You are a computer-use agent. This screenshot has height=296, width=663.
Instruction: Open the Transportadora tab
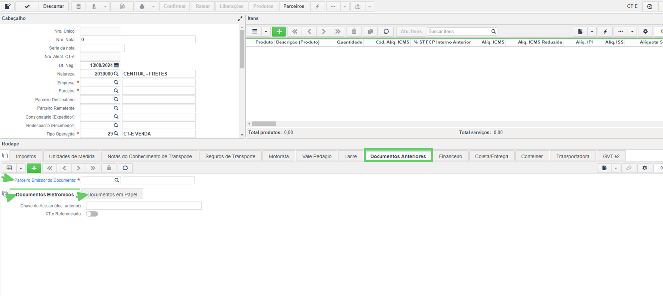(573, 156)
